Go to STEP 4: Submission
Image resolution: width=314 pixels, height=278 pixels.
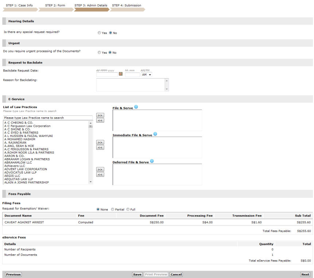[127, 5]
